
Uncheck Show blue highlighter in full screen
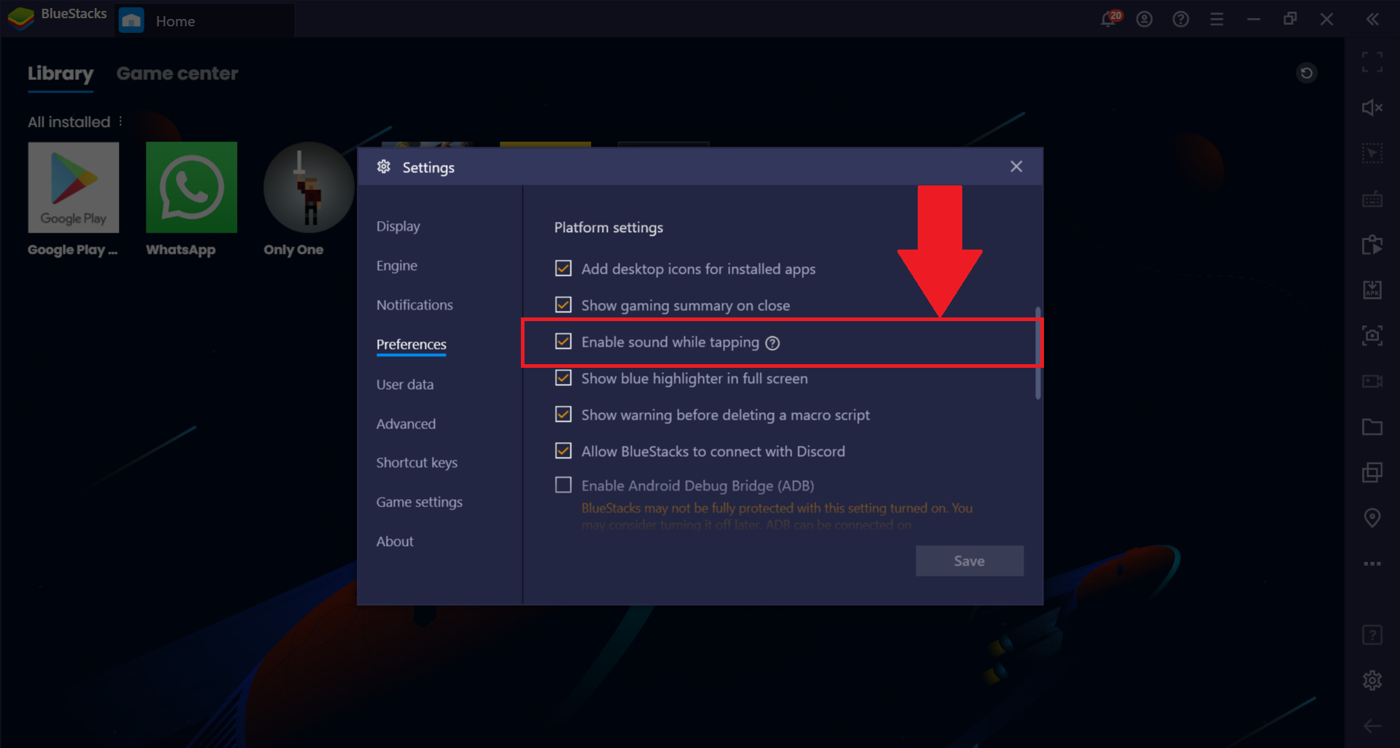[563, 378]
